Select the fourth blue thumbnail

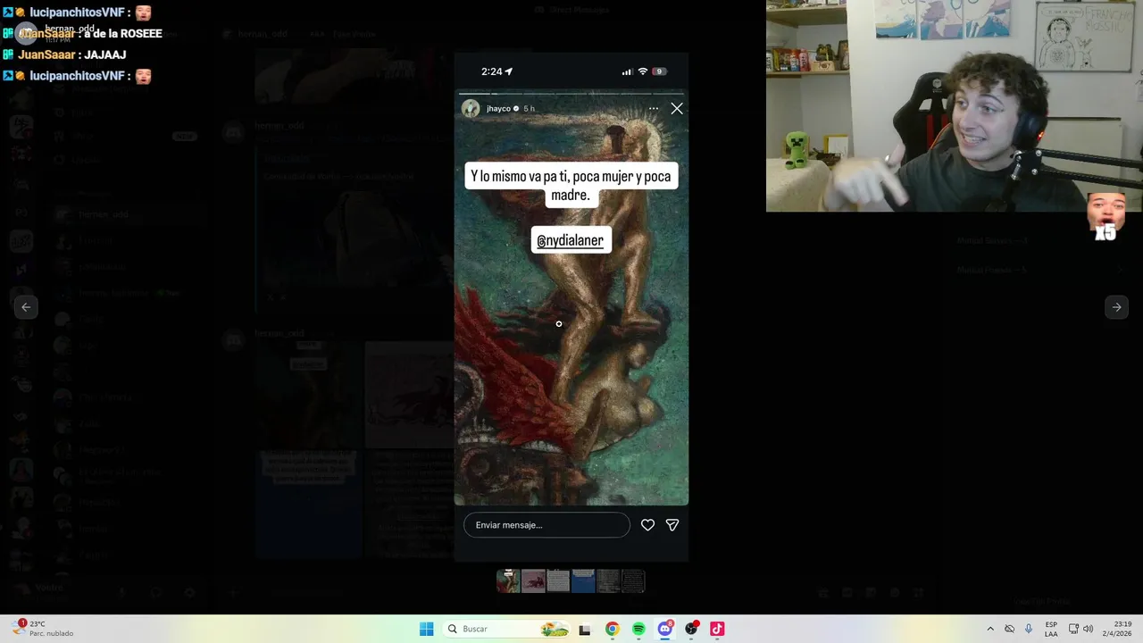[583, 581]
